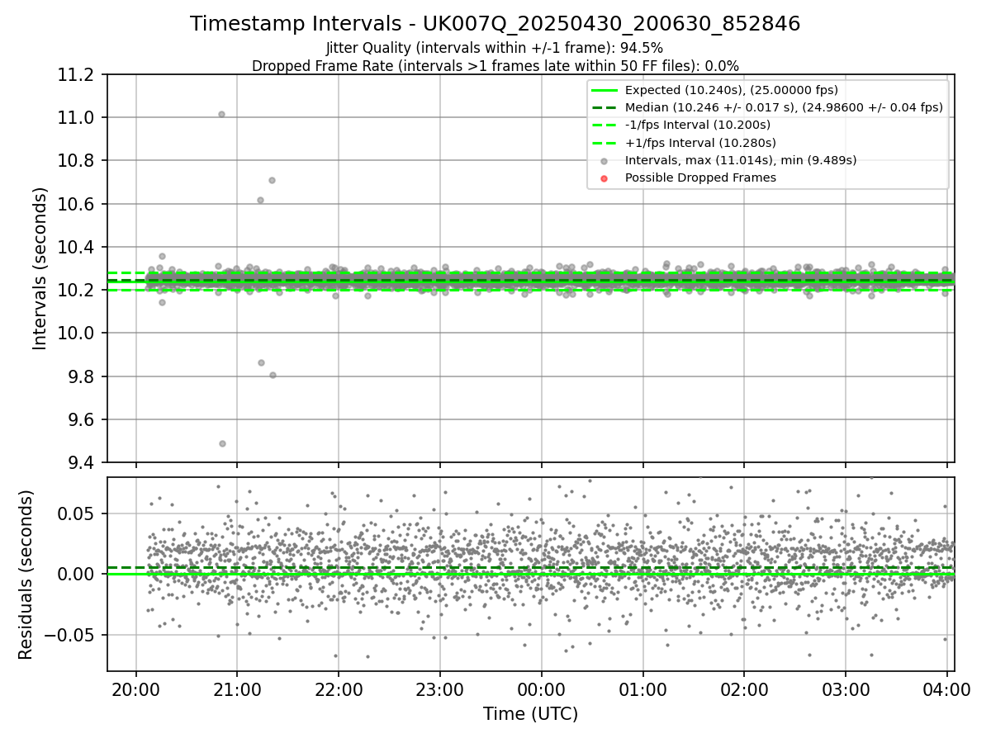Click y-axis tick label '9.8'
This screenshot has height=743, width=991.
pos(83,376)
